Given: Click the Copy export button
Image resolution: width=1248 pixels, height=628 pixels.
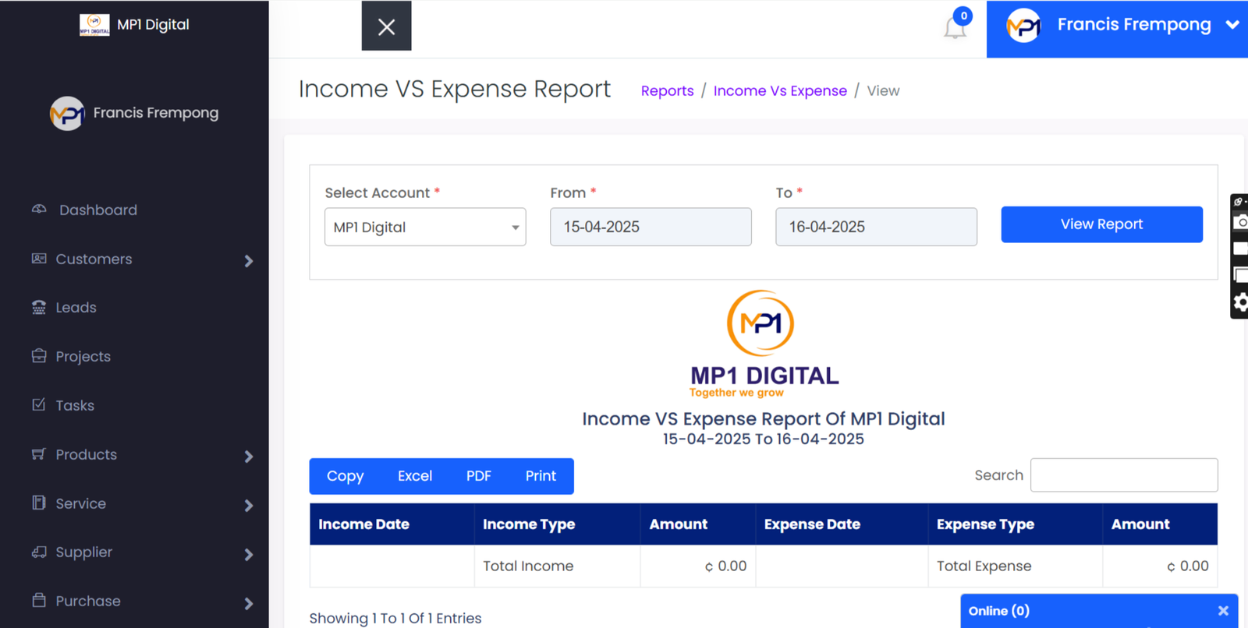Looking at the screenshot, I should (346, 476).
